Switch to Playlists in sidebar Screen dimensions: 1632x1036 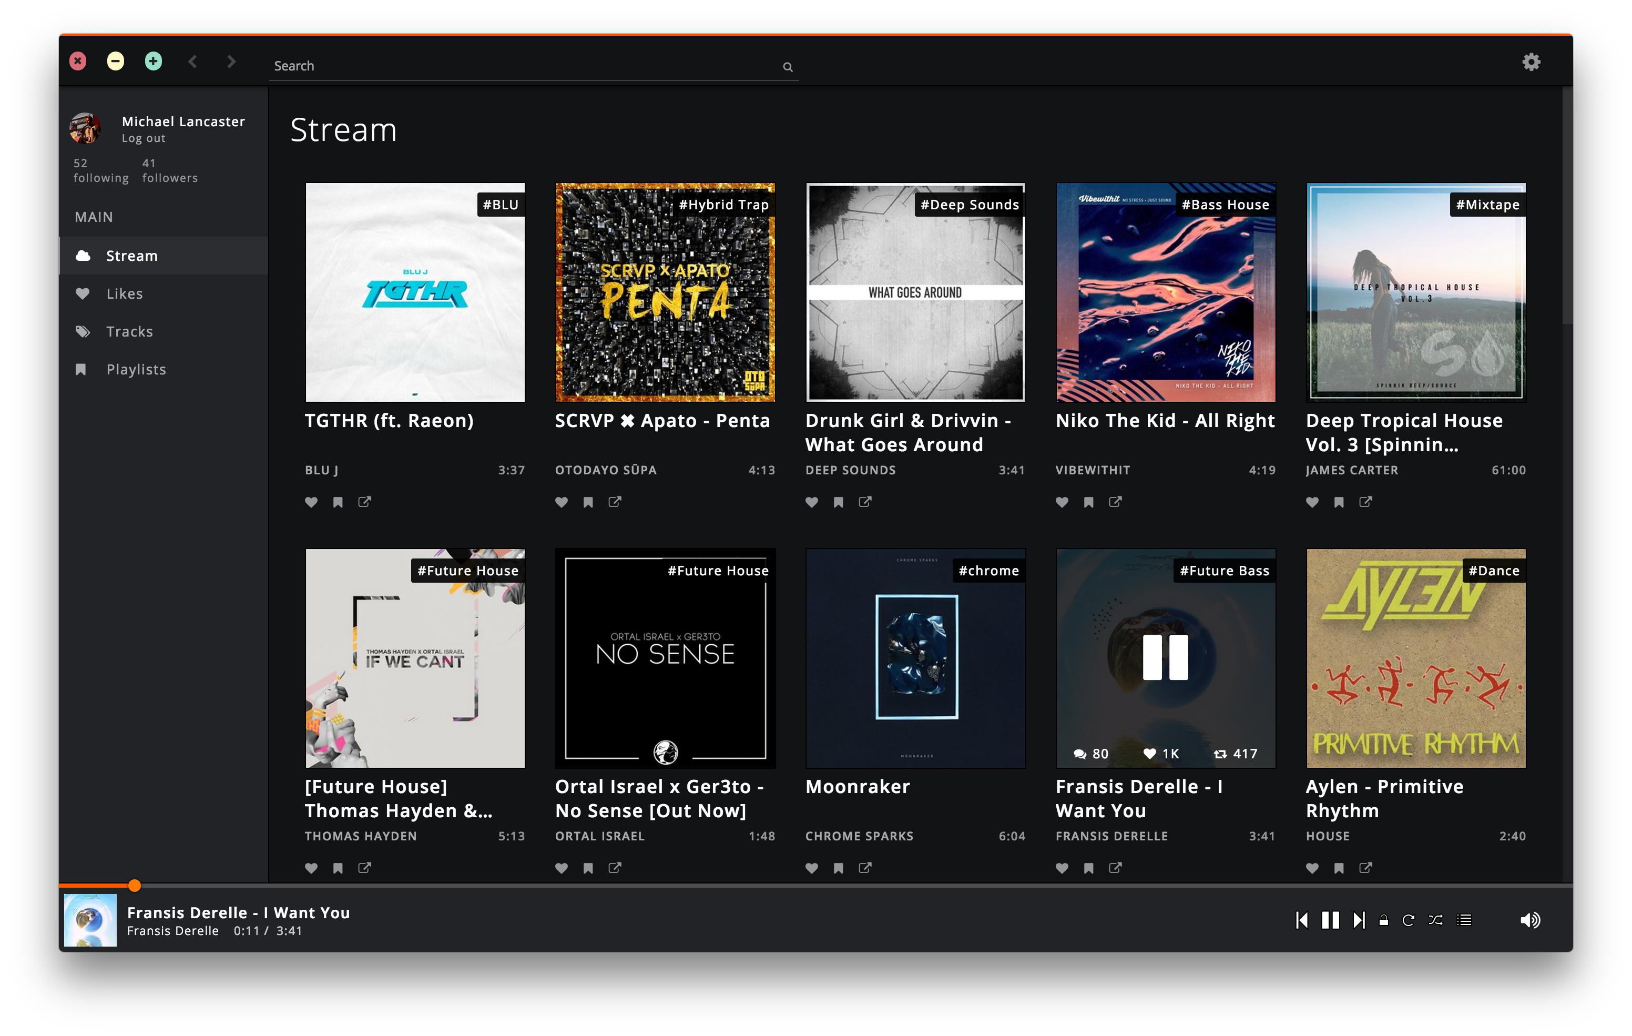click(136, 370)
